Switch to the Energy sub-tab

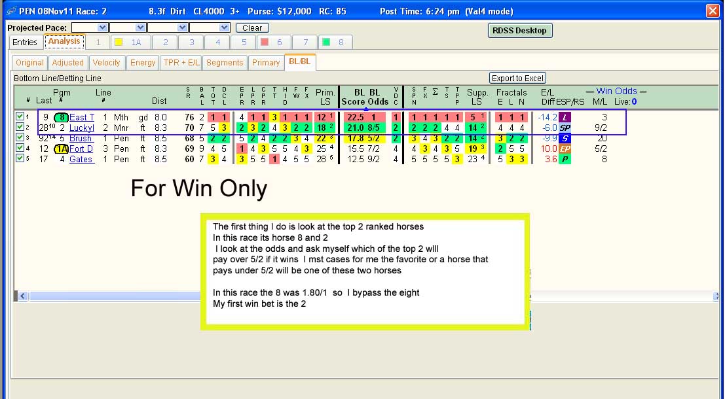[x=143, y=62]
